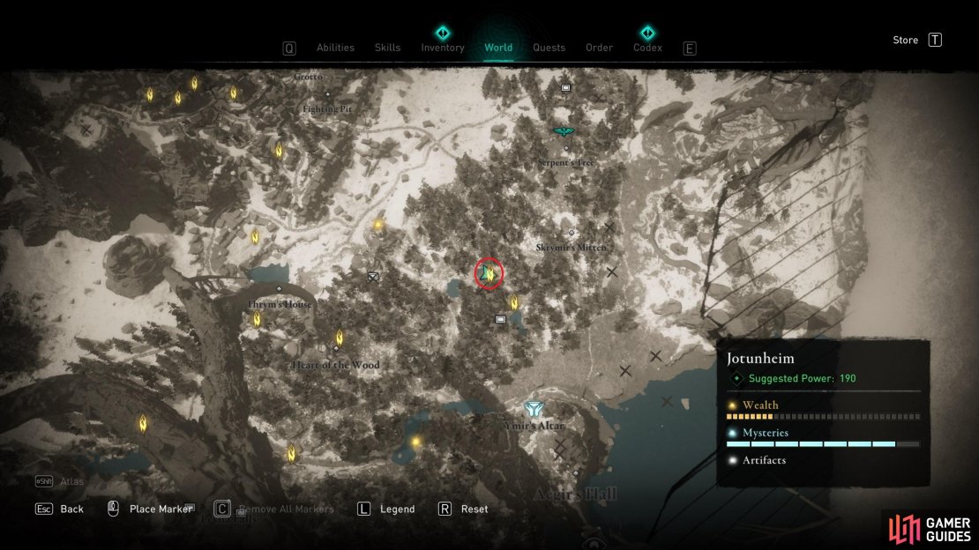Click the Grotto map label
Image resolution: width=979 pixels, height=550 pixels.
coord(309,77)
